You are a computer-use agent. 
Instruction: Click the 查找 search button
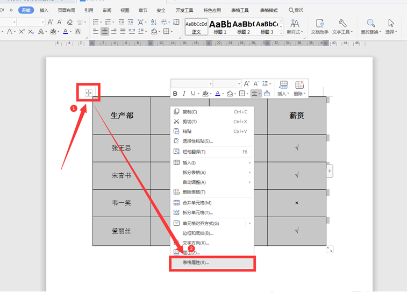[296, 10]
